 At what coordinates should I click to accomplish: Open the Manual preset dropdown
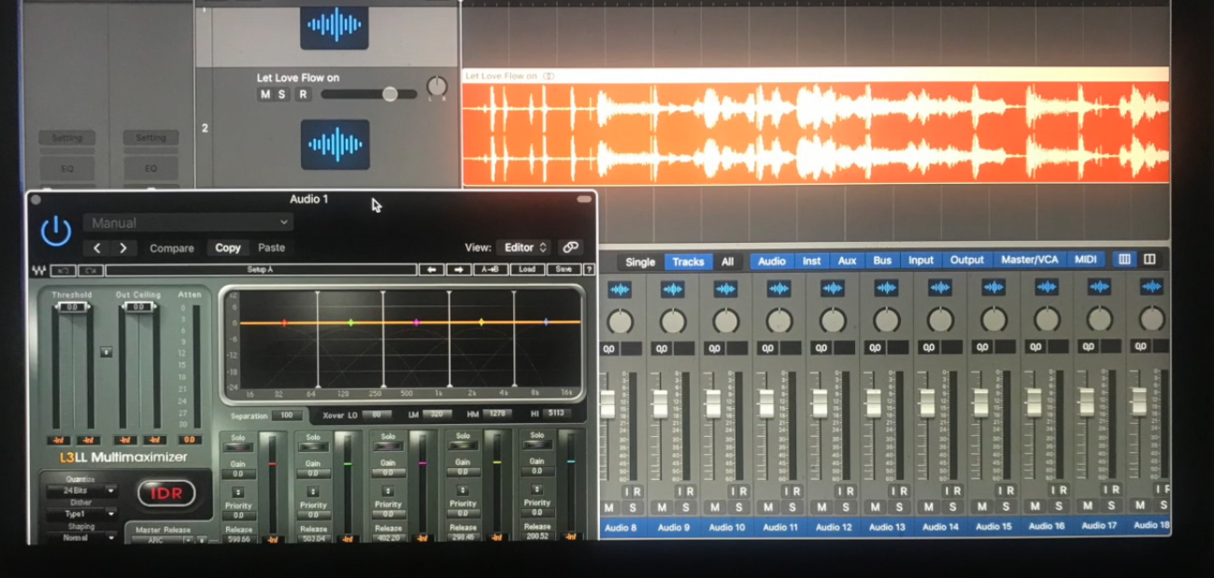(x=188, y=223)
